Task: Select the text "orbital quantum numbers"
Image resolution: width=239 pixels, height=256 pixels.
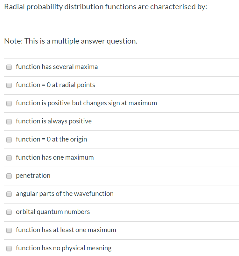Action: [x=53, y=212]
